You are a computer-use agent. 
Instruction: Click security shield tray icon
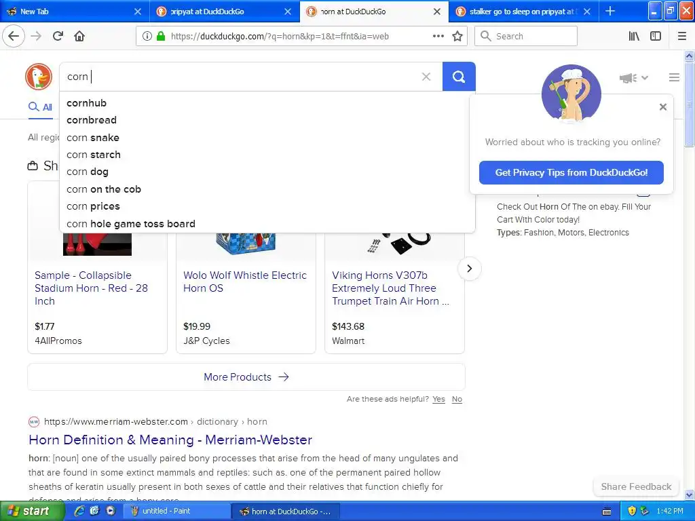click(x=632, y=511)
